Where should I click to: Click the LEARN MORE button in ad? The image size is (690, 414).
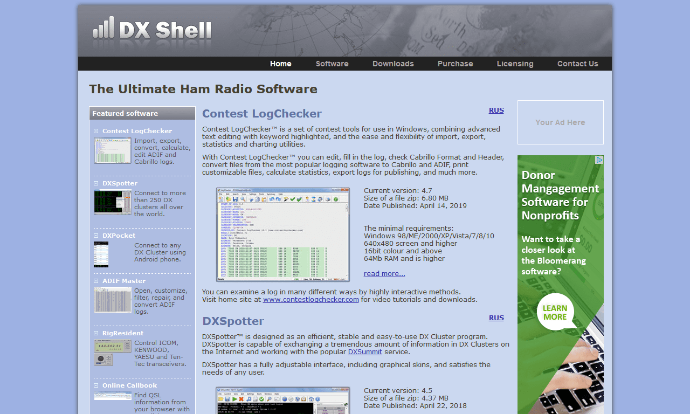point(555,312)
